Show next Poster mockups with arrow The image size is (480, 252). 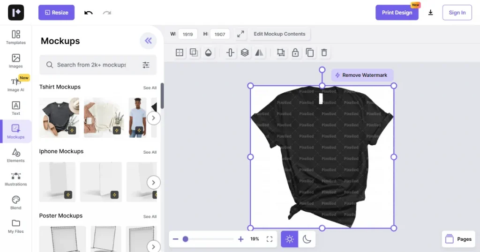click(153, 246)
